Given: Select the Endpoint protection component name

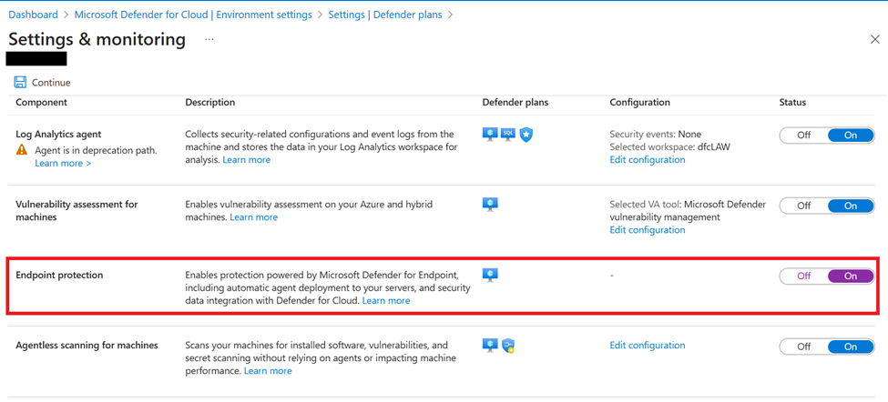Looking at the screenshot, I should click(59, 276).
